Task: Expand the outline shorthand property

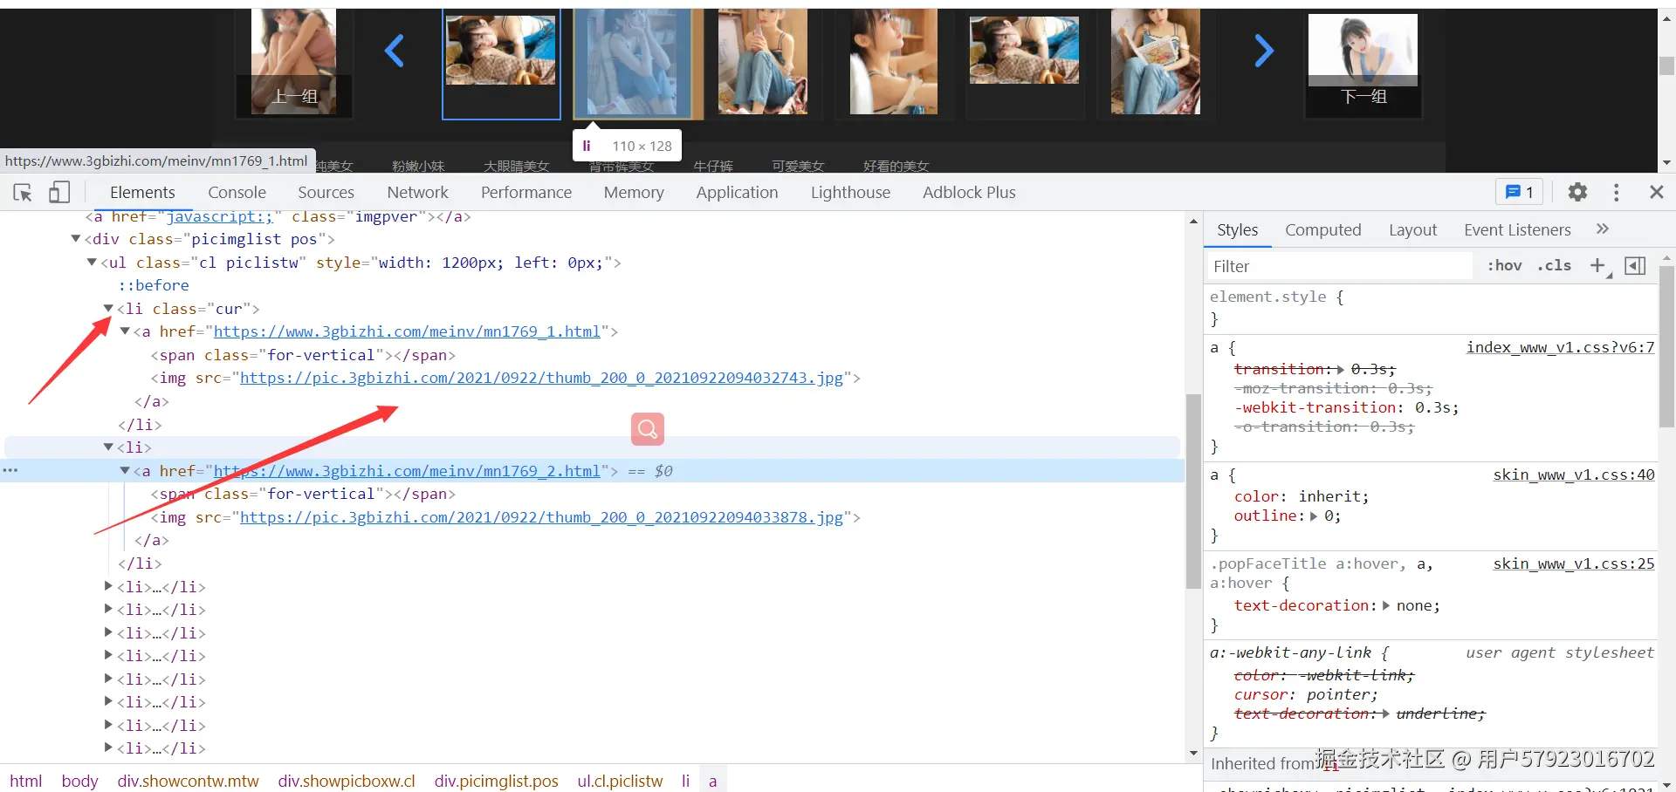Action: pos(1314,515)
